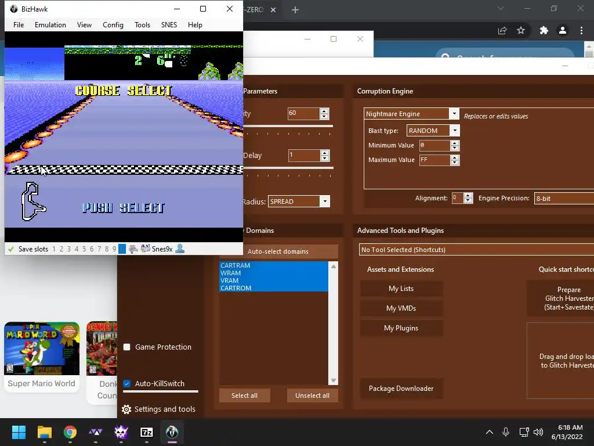Screen dimensions: 594x446
Task: Open the Engine Precision 8-bit dropdown
Action: pos(564,199)
